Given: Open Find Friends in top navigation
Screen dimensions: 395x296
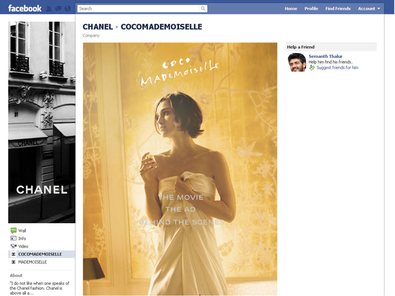Looking at the screenshot, I should pyautogui.click(x=338, y=9).
